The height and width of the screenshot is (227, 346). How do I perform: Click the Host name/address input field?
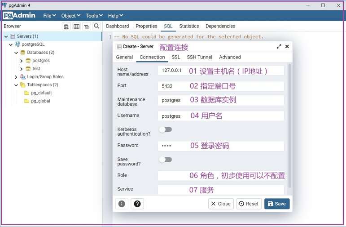point(221,71)
